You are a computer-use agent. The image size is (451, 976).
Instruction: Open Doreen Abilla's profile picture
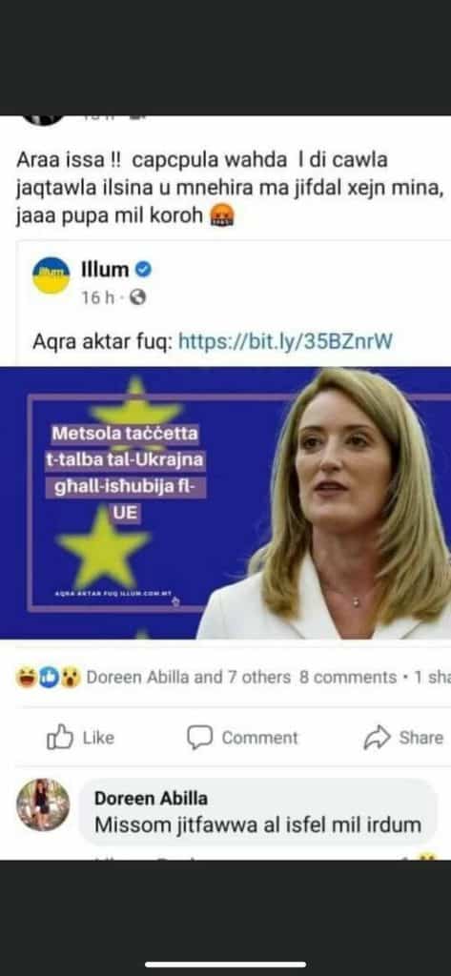[43, 804]
